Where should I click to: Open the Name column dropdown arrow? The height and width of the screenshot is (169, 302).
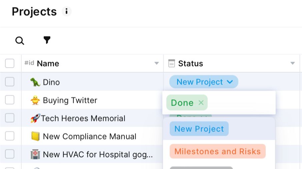click(x=156, y=63)
